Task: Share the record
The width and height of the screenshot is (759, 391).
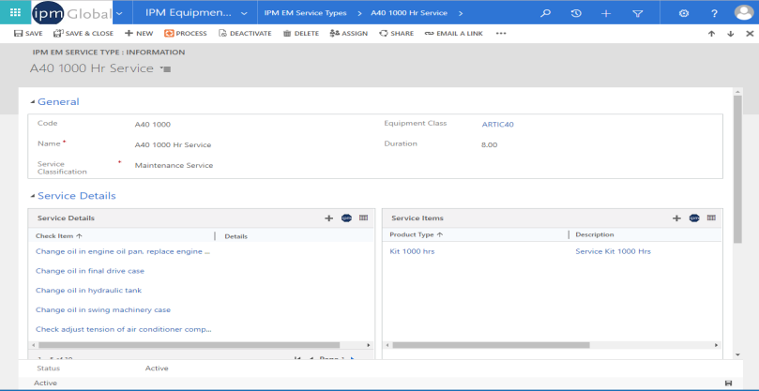Action: (397, 34)
